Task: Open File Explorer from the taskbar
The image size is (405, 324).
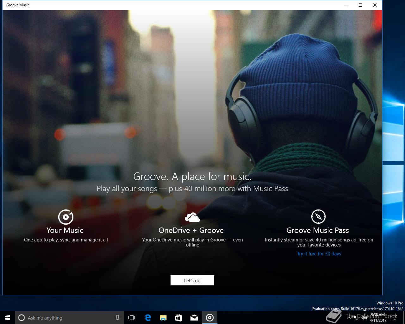Action: [x=163, y=318]
